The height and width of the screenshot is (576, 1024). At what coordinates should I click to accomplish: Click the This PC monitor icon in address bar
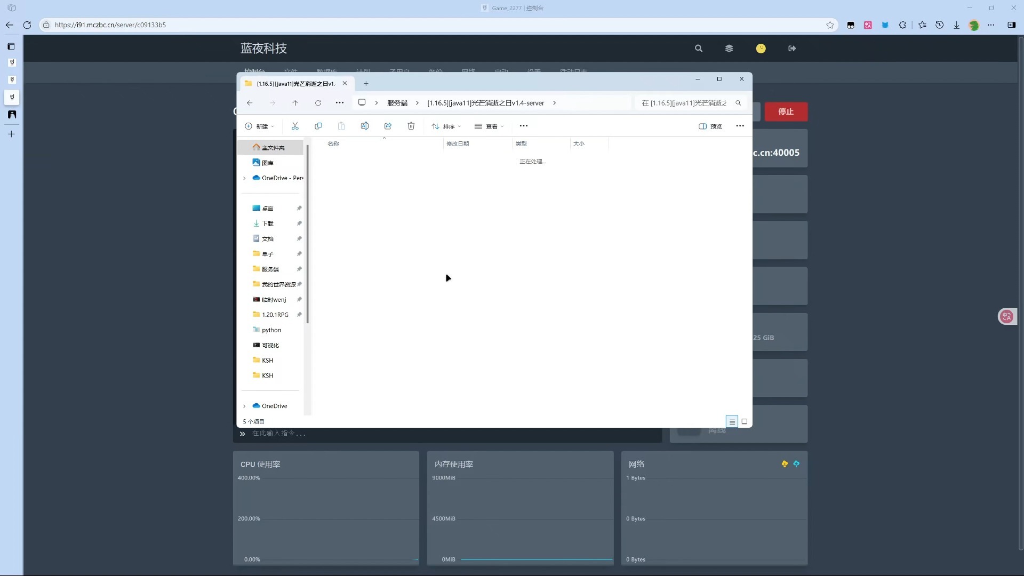(x=362, y=103)
